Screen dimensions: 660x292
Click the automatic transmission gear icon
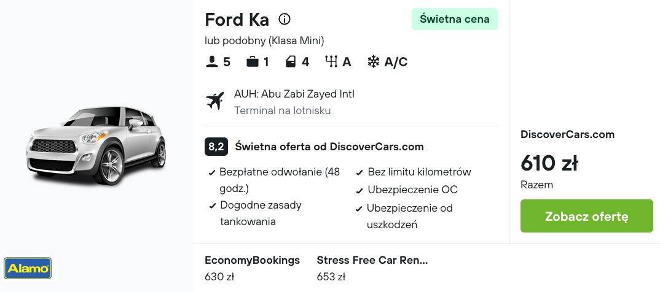[331, 62]
